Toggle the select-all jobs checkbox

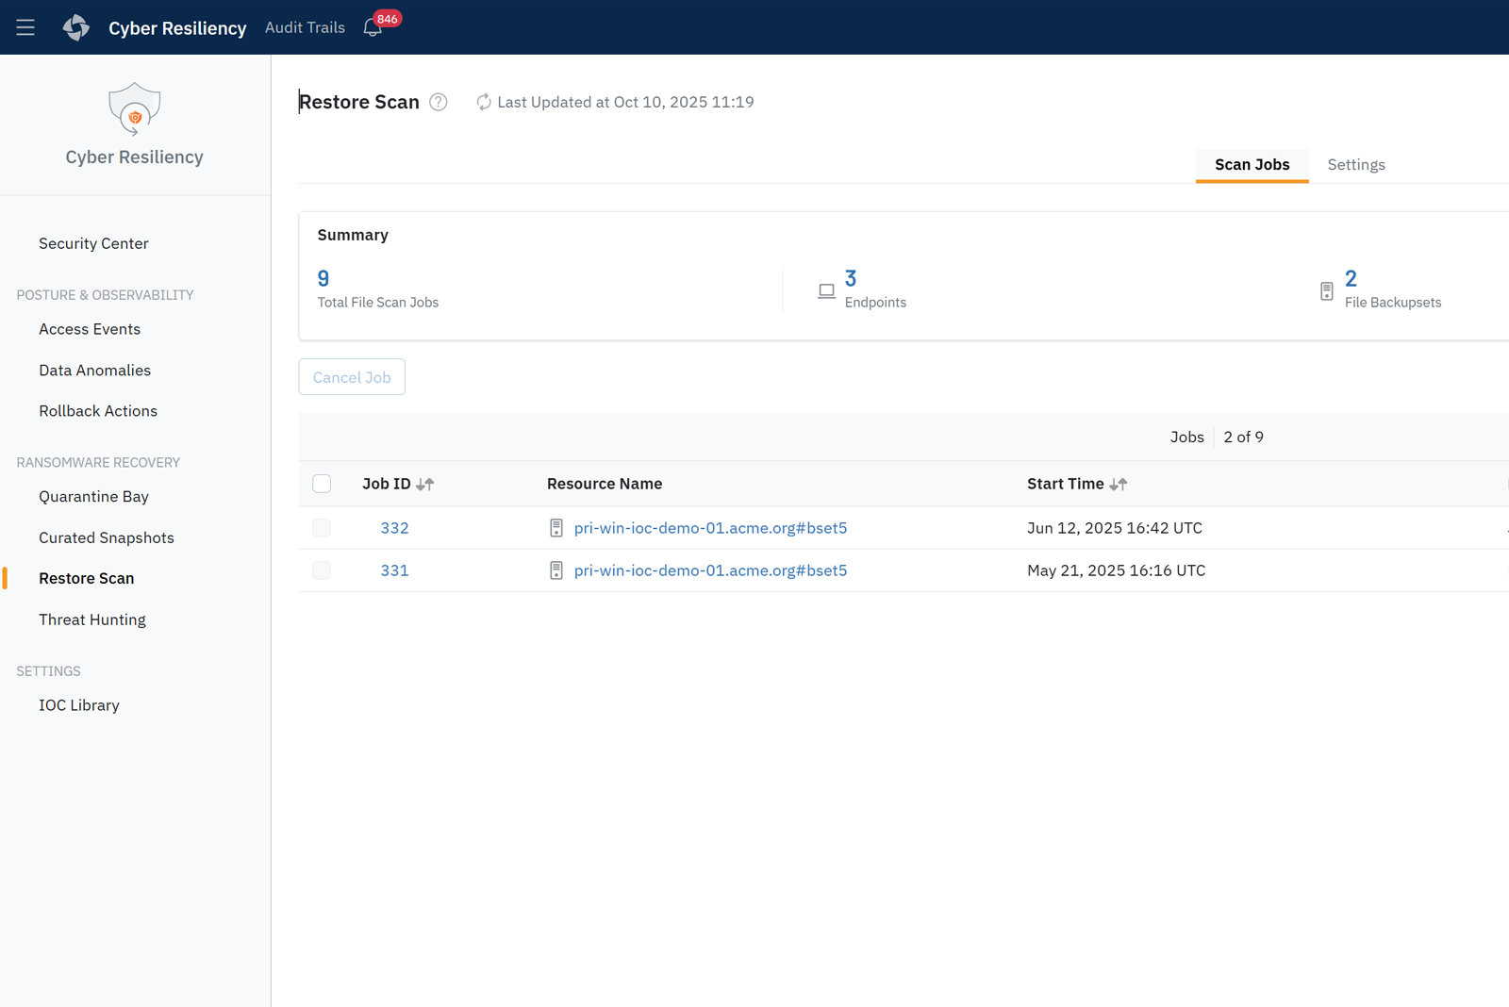click(322, 484)
